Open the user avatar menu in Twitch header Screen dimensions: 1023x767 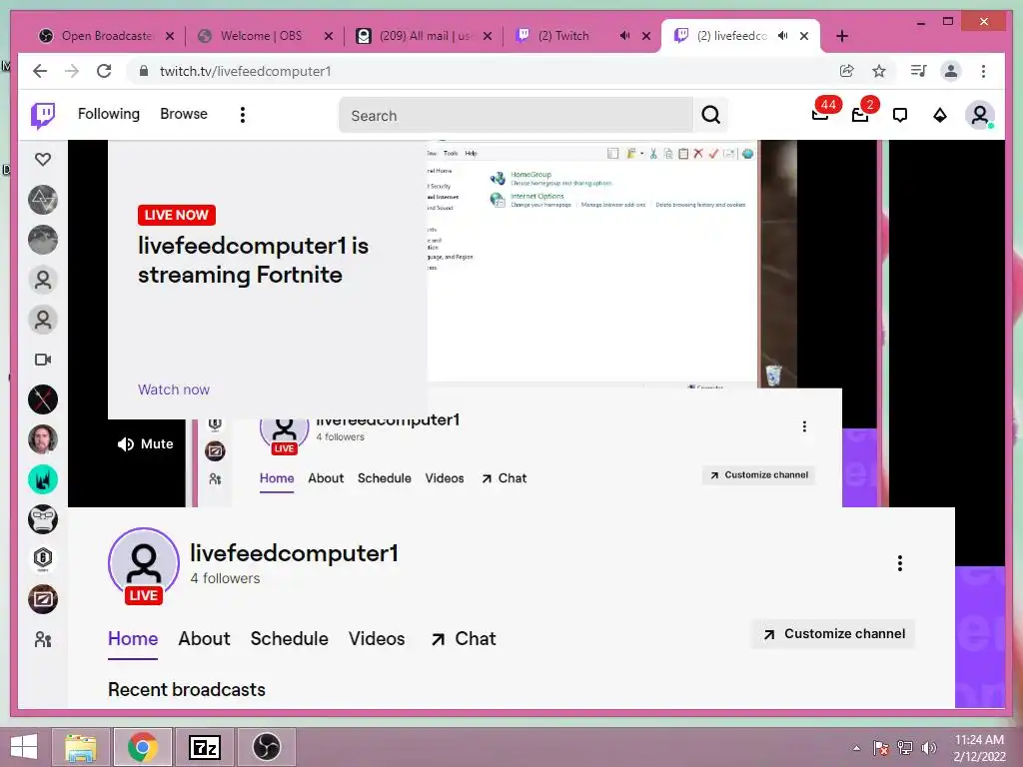tap(979, 116)
